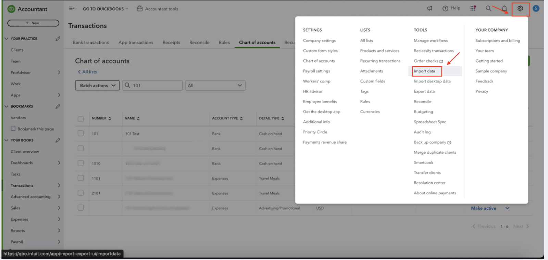The width and height of the screenshot is (548, 260).
Task: Expand Advanced accounting chevron
Action: [59, 197]
